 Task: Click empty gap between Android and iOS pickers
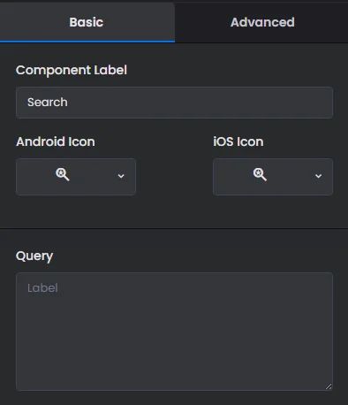click(174, 177)
